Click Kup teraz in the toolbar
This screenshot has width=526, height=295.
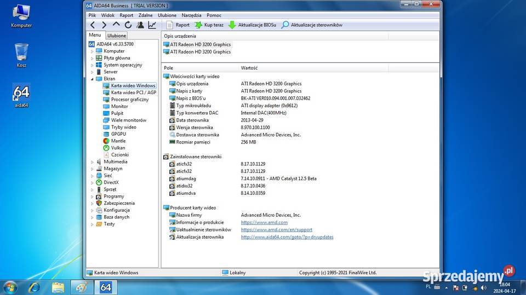pos(209,25)
